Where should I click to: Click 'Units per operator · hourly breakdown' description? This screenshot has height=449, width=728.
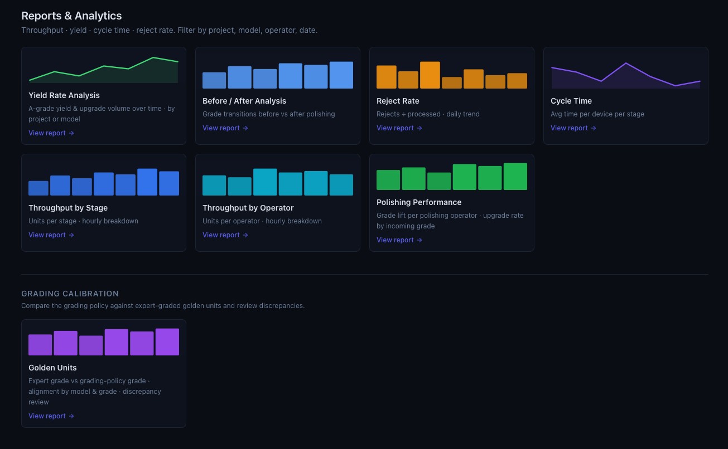click(x=262, y=221)
